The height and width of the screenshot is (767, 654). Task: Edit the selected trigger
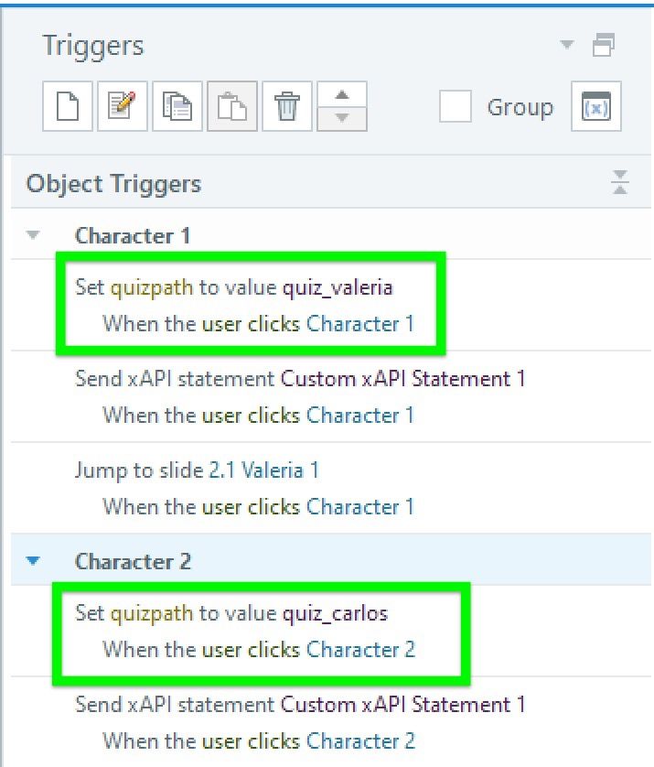[123, 107]
